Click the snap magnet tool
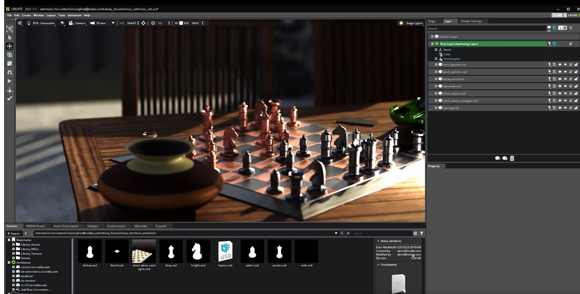This screenshot has height=294, width=580. pos(10,72)
